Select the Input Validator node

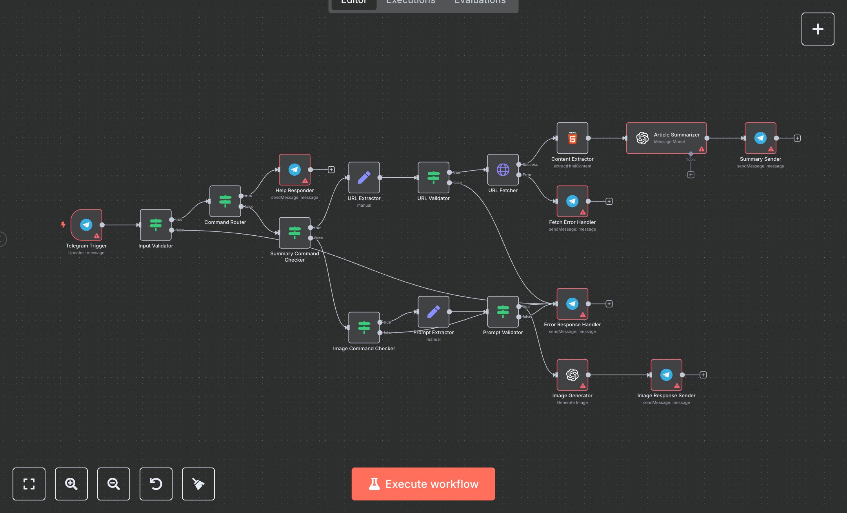point(156,225)
